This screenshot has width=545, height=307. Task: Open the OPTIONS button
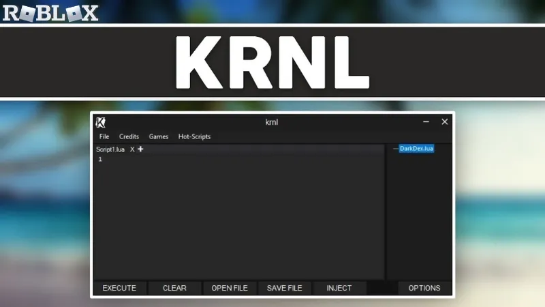tap(424, 288)
